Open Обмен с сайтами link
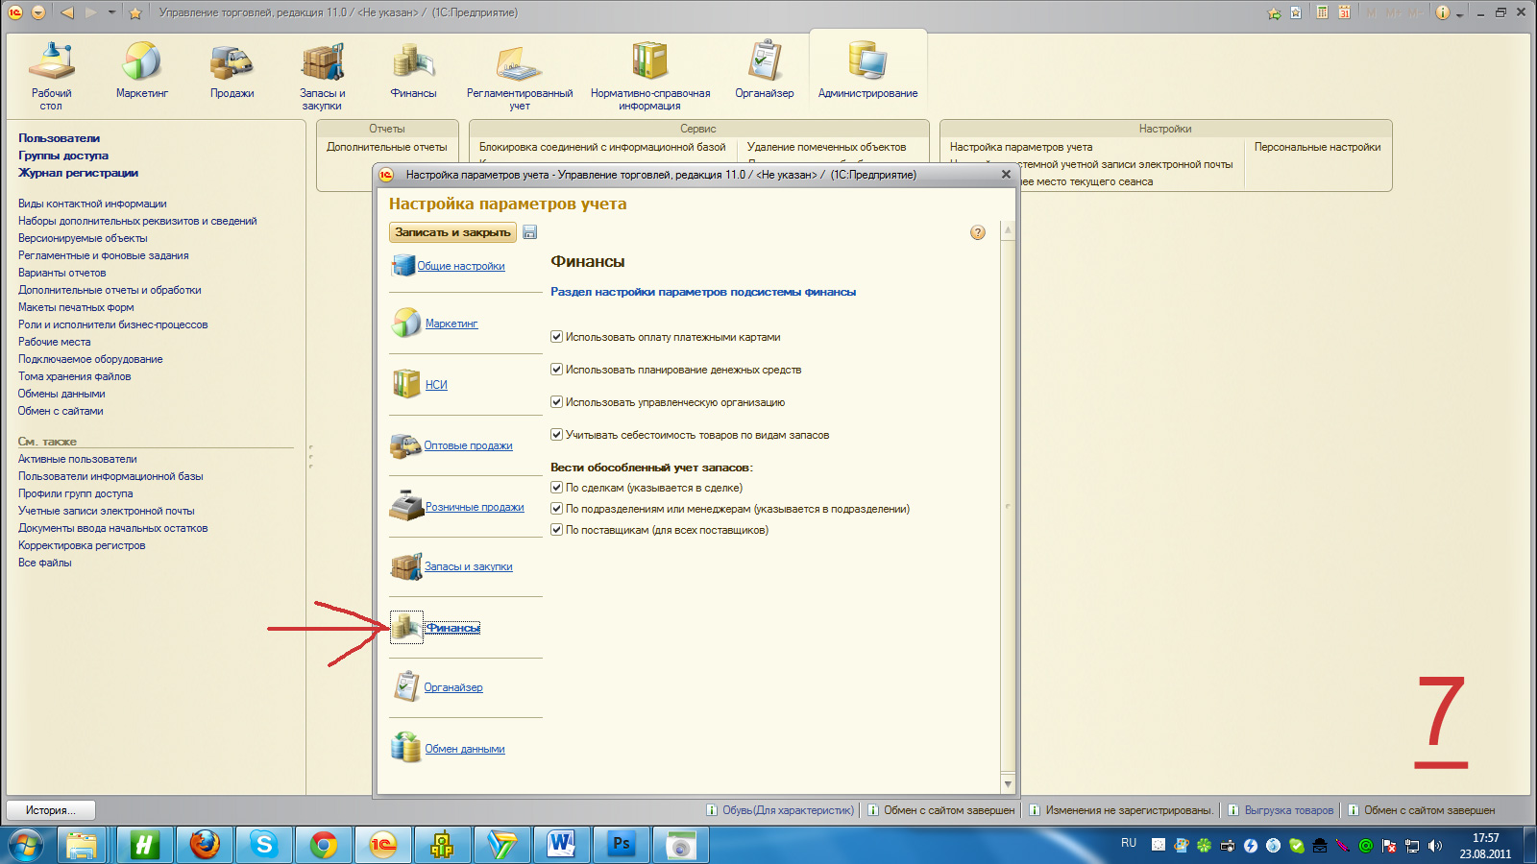 61,411
